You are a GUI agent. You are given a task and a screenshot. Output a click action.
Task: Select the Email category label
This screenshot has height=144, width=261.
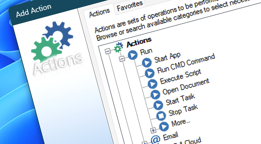tap(170, 137)
